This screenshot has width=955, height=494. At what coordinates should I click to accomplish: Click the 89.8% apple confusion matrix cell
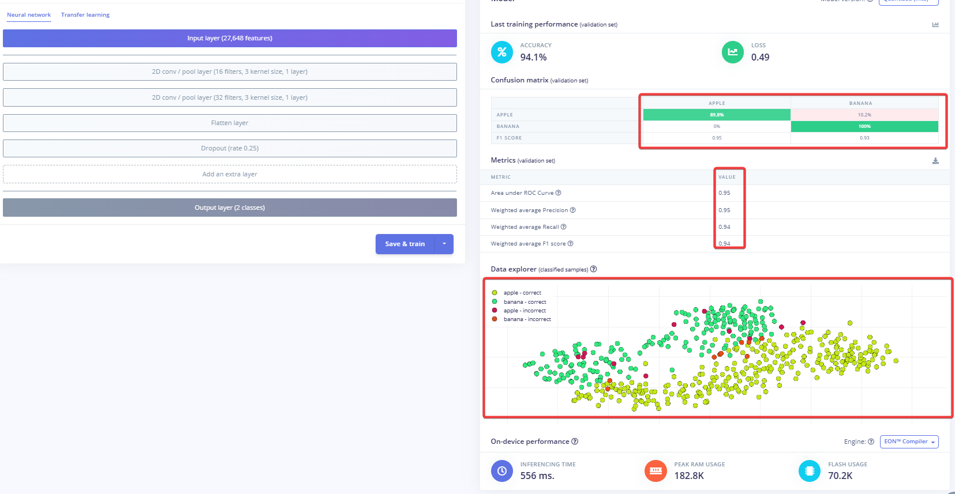717,115
